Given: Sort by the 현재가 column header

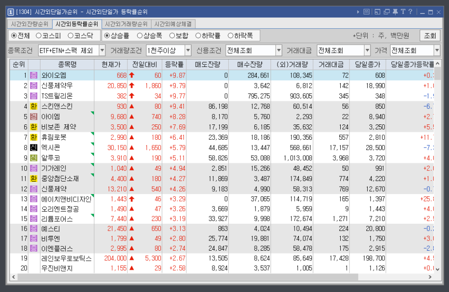Looking at the screenshot, I should (x=111, y=65).
